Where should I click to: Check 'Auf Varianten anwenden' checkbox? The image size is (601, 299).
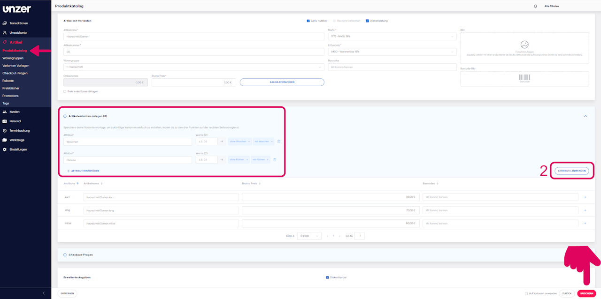pyautogui.click(x=526, y=293)
